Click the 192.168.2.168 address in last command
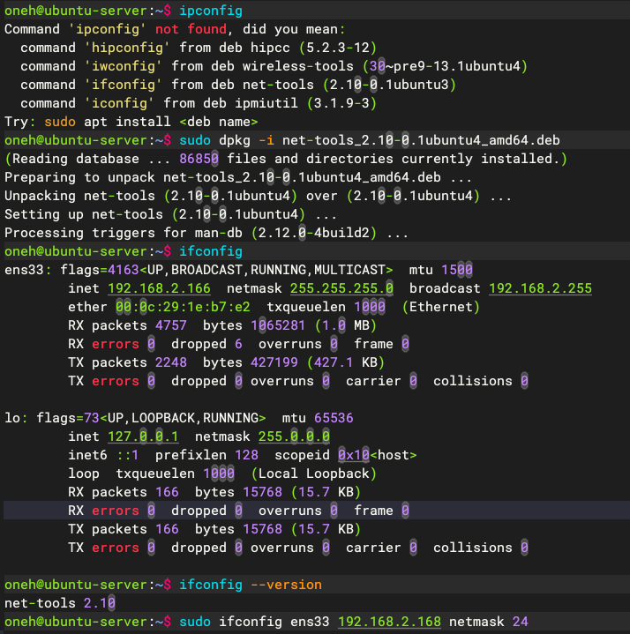The image size is (630, 634). tap(389, 622)
